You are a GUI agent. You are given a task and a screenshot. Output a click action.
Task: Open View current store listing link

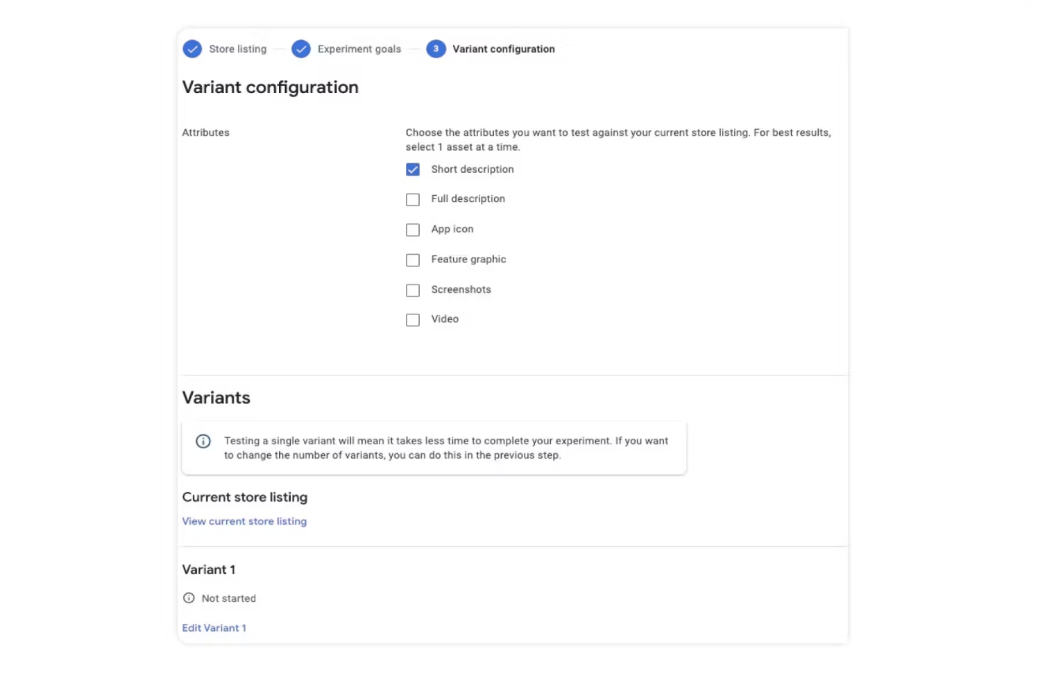pyautogui.click(x=244, y=521)
